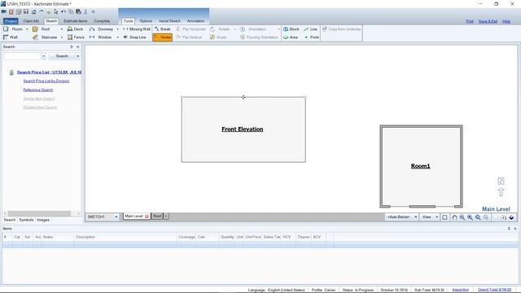
Task: Click the Save icon in quick toolbar
Action: [26, 11]
